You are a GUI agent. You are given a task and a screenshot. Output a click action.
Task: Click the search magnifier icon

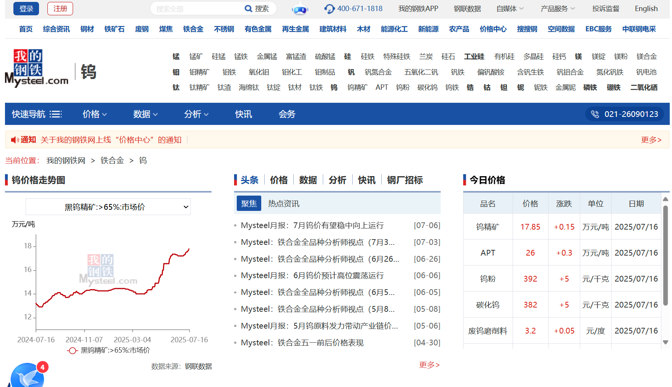click(248, 8)
